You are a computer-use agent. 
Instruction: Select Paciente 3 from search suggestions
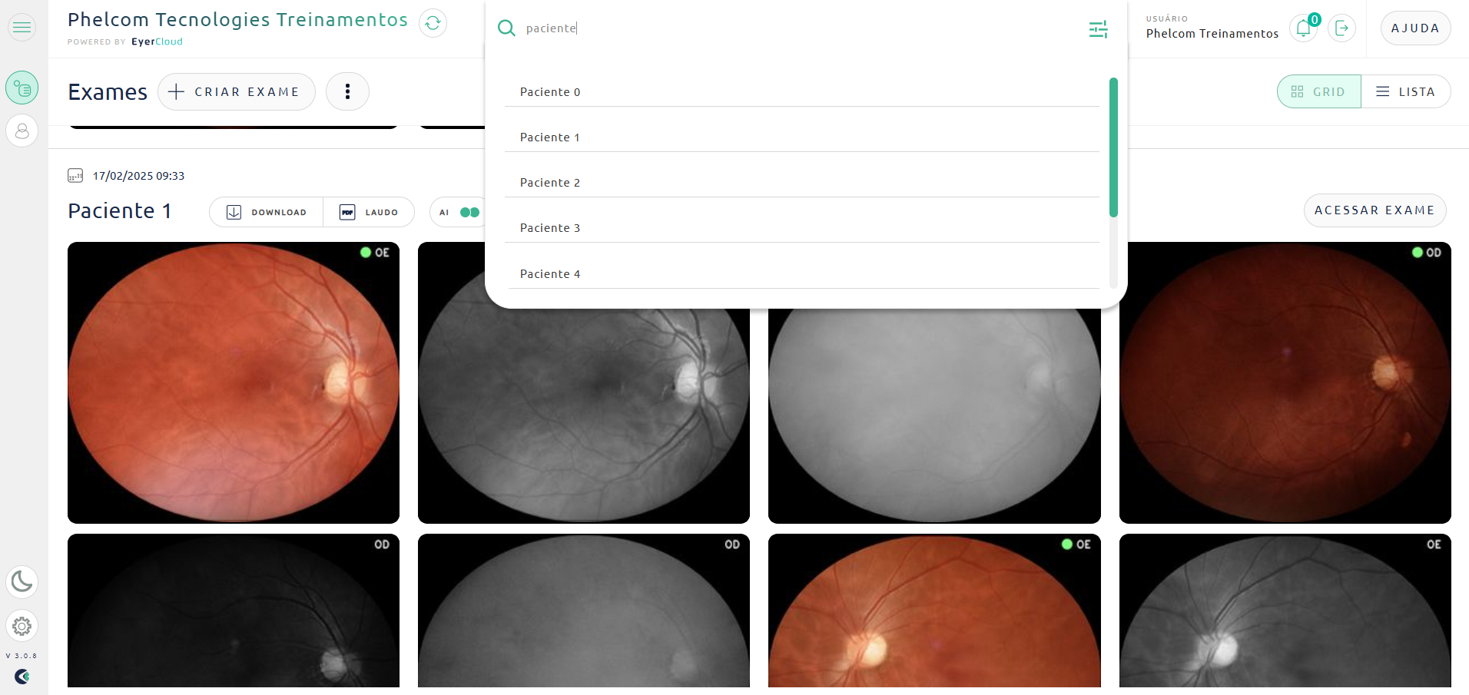point(802,228)
